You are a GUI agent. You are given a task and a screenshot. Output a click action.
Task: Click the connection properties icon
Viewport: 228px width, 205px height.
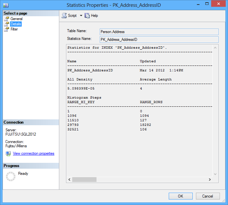[x=8, y=153]
